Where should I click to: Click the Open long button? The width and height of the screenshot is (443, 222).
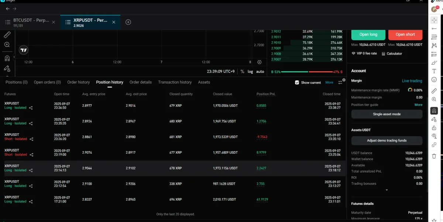[x=368, y=34]
